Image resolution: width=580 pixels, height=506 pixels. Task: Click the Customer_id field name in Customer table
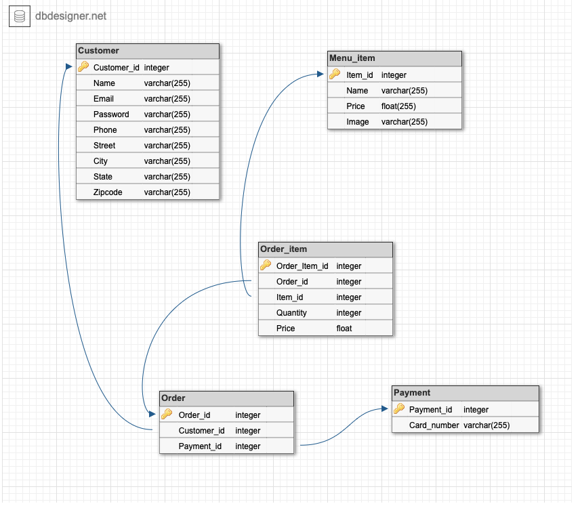[116, 68]
